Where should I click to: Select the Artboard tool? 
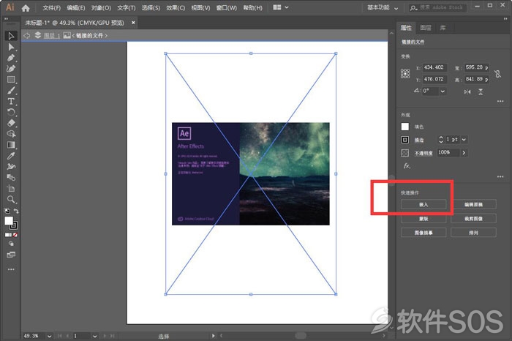coord(11,189)
